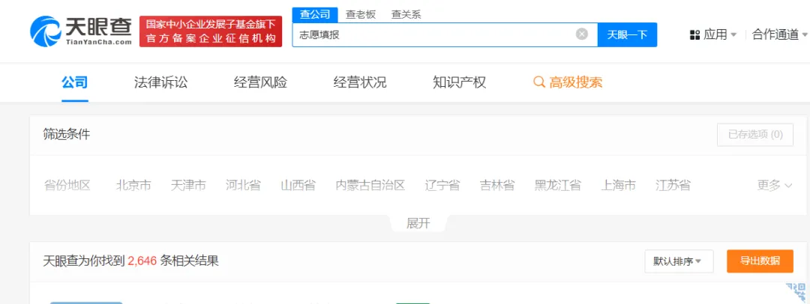Switch to the 经营风险 tab

click(x=260, y=82)
